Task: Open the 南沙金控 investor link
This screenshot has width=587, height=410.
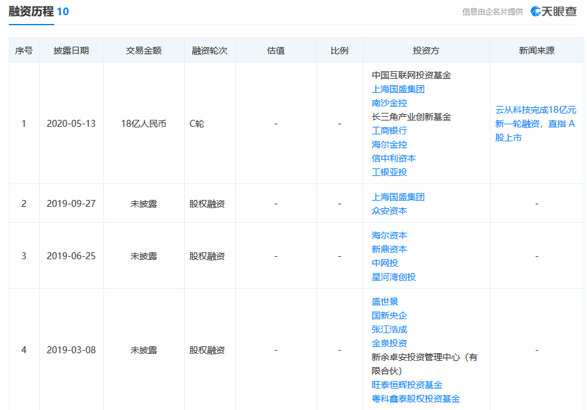Action: (390, 103)
